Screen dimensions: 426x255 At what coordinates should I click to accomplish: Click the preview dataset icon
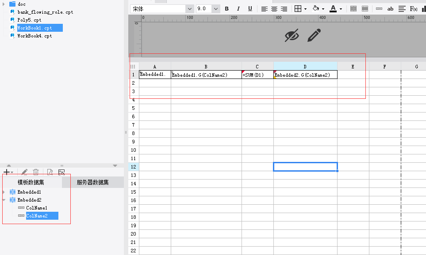pyautogui.click(x=50, y=172)
